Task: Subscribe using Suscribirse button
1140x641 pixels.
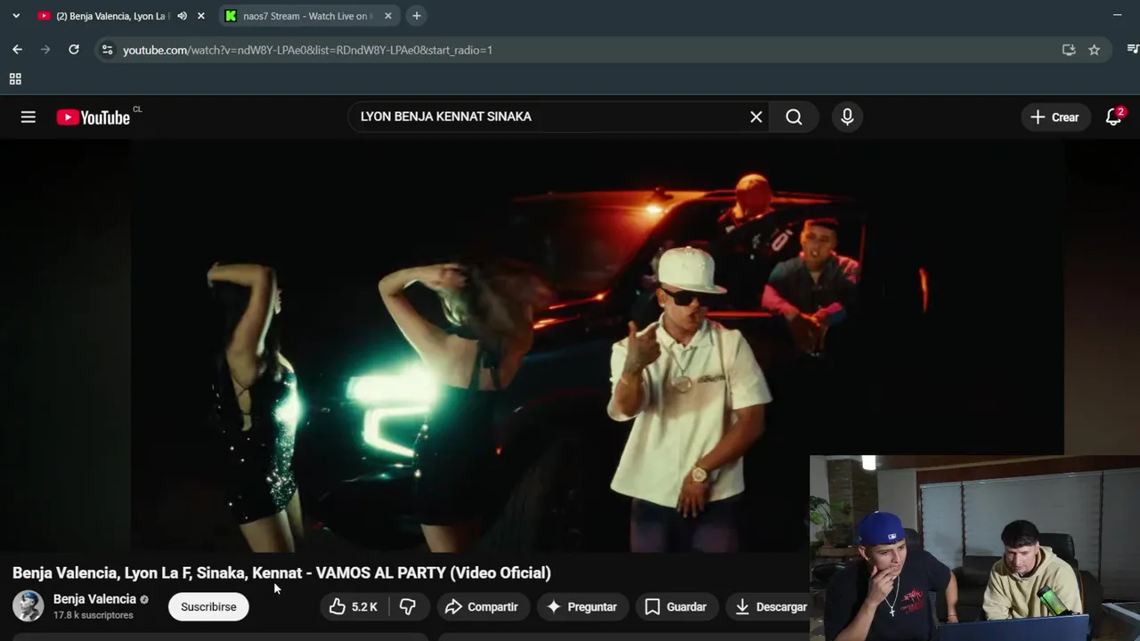Action: [x=208, y=606]
